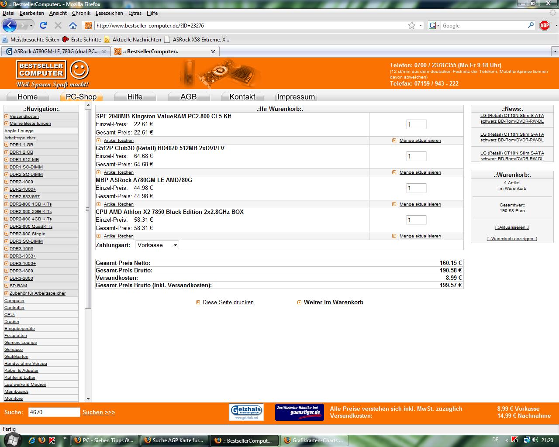This screenshot has width=559, height=447.
Task: Click Weiter im Warenkorb
Action: coord(334,302)
